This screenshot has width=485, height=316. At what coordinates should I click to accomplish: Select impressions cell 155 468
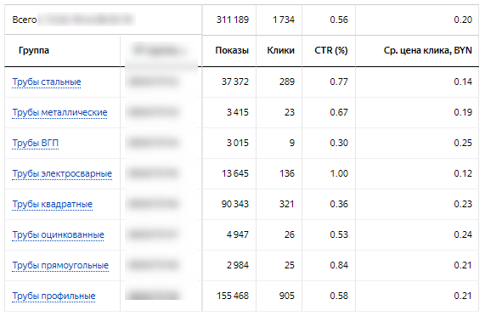(233, 296)
